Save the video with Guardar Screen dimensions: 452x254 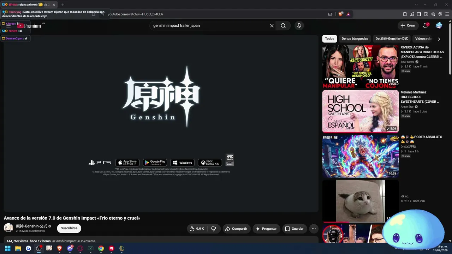point(294,229)
